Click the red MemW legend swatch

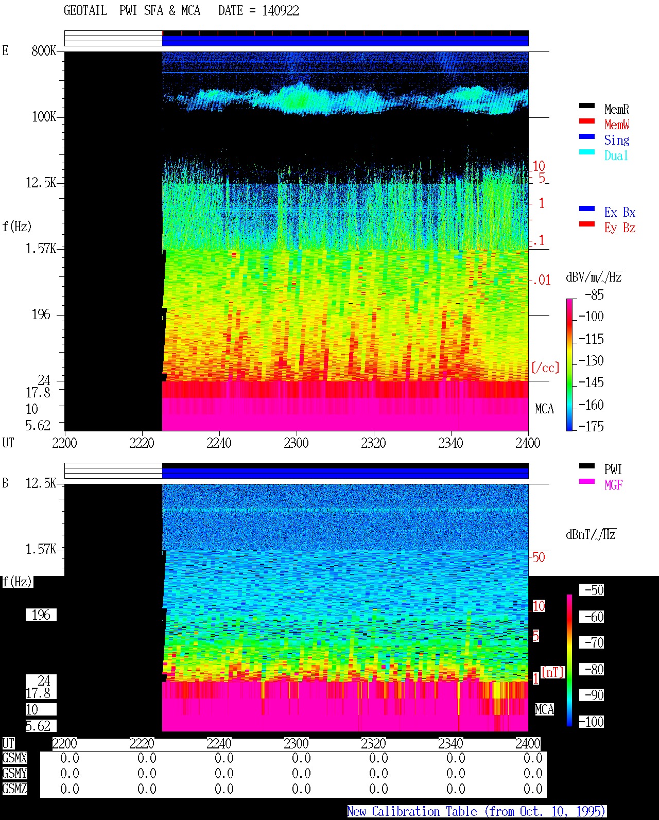pos(587,121)
